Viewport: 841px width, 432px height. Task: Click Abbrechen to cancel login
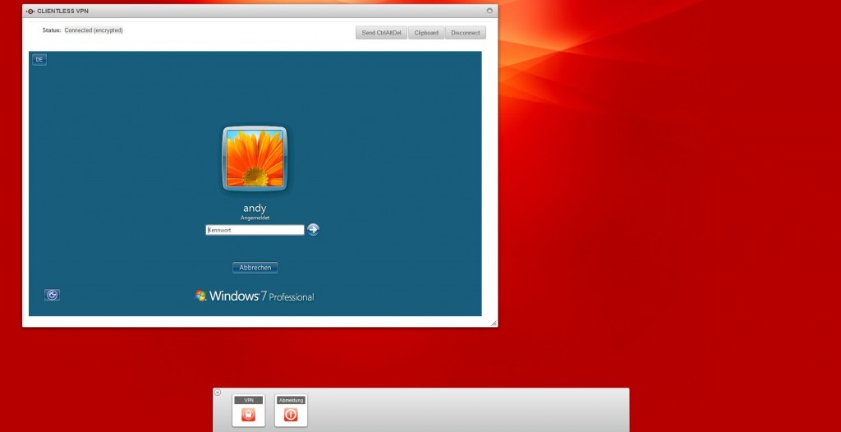click(x=255, y=268)
